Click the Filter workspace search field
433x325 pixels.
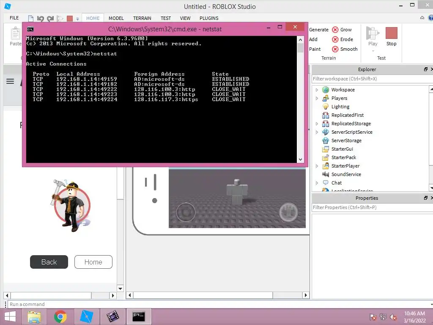pyautogui.click(x=372, y=79)
